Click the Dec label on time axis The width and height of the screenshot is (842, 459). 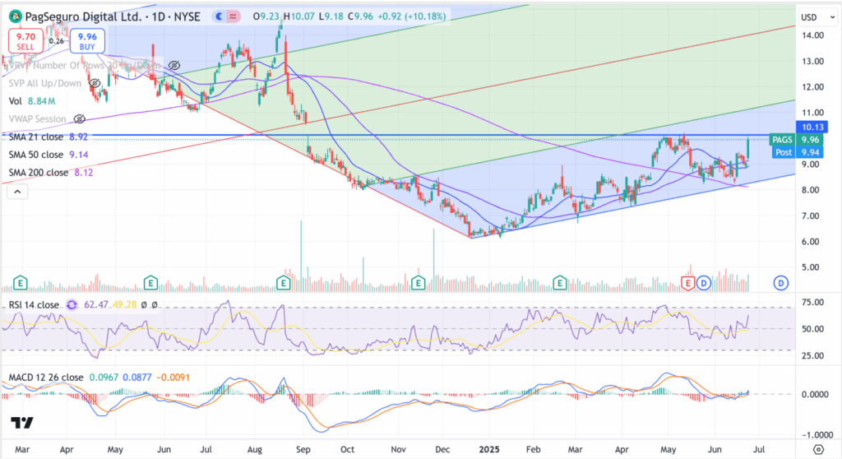(442, 449)
